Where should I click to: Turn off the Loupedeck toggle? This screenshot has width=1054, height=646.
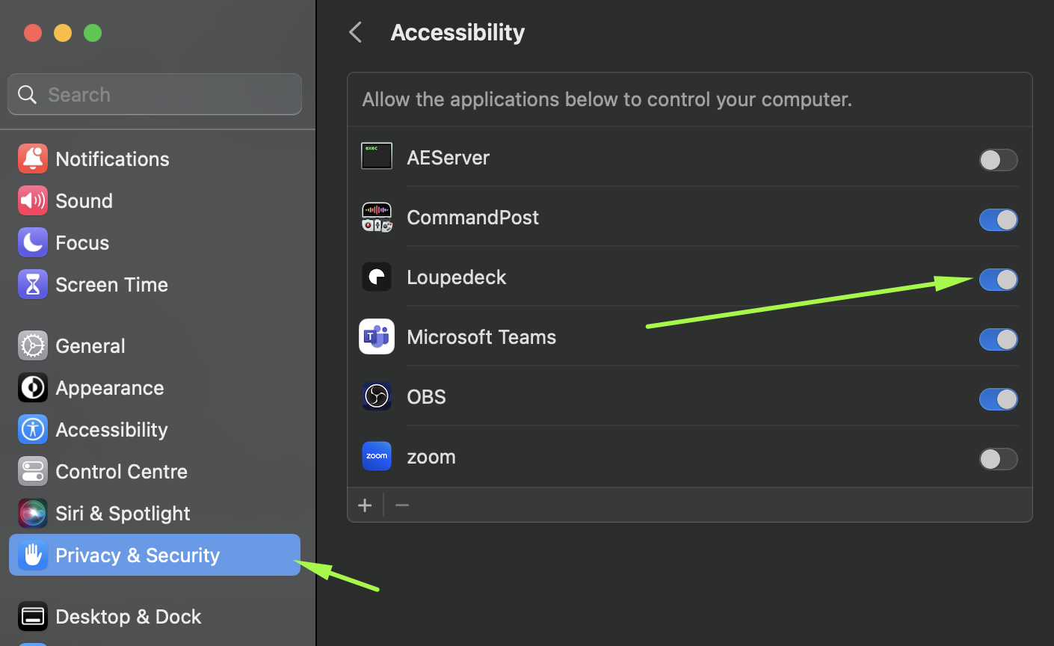pos(998,280)
